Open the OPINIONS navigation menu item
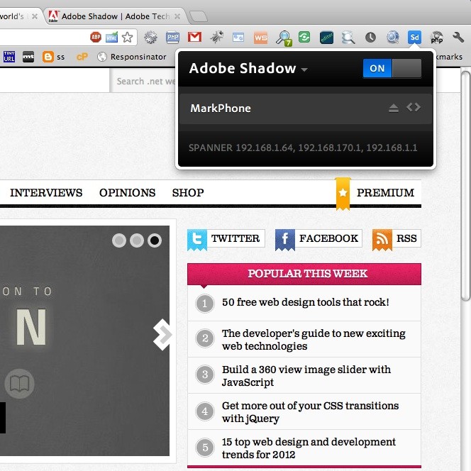This screenshot has height=471, width=471. pos(128,192)
